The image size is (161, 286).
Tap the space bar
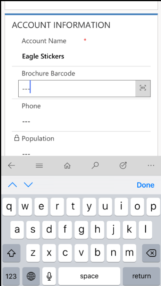point(89,276)
